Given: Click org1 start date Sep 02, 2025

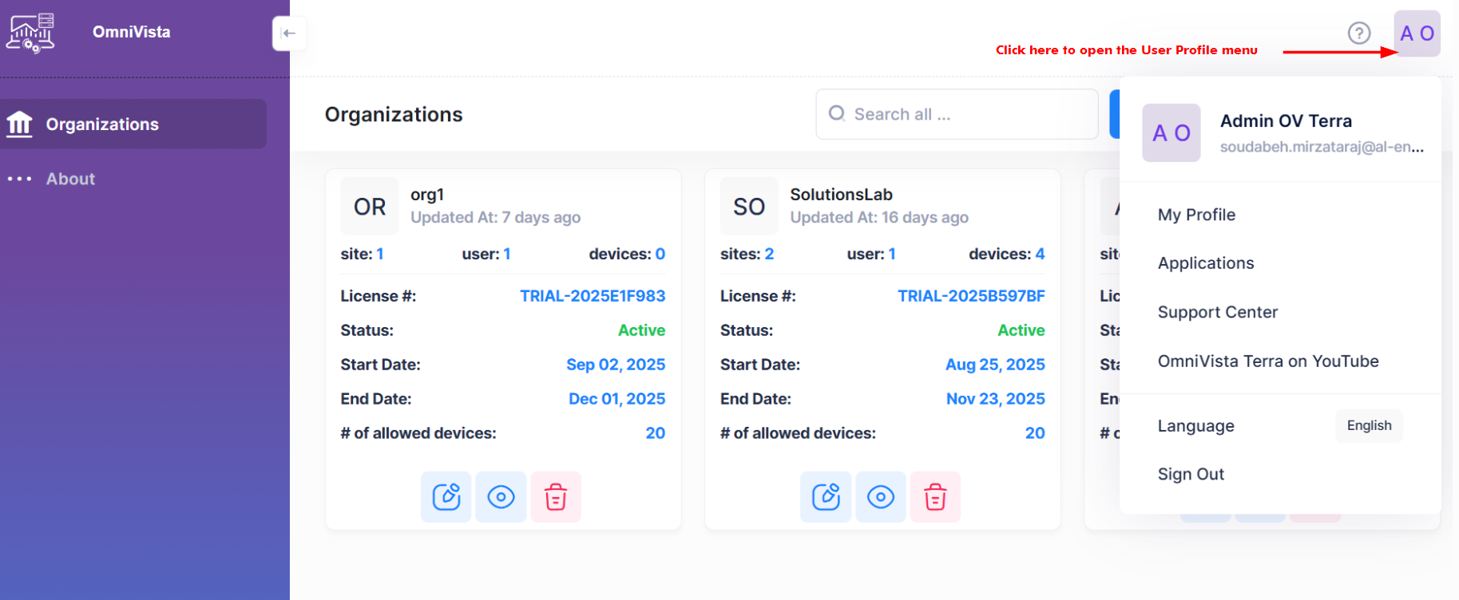Looking at the screenshot, I should point(616,365).
